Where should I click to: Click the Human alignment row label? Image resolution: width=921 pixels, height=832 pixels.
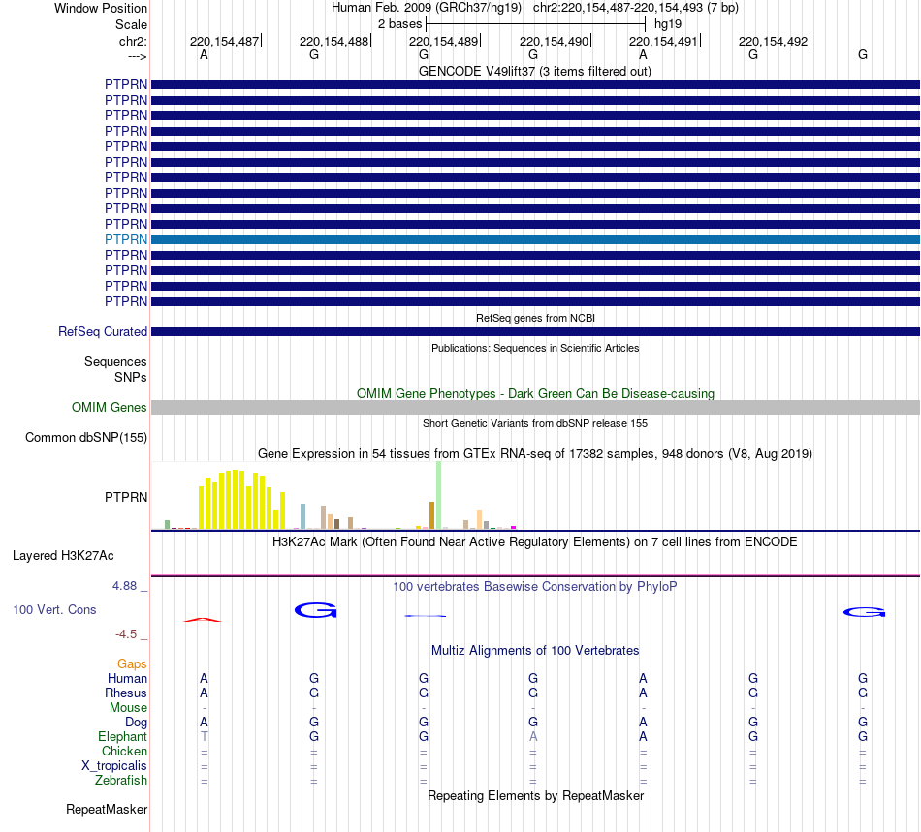click(x=127, y=678)
